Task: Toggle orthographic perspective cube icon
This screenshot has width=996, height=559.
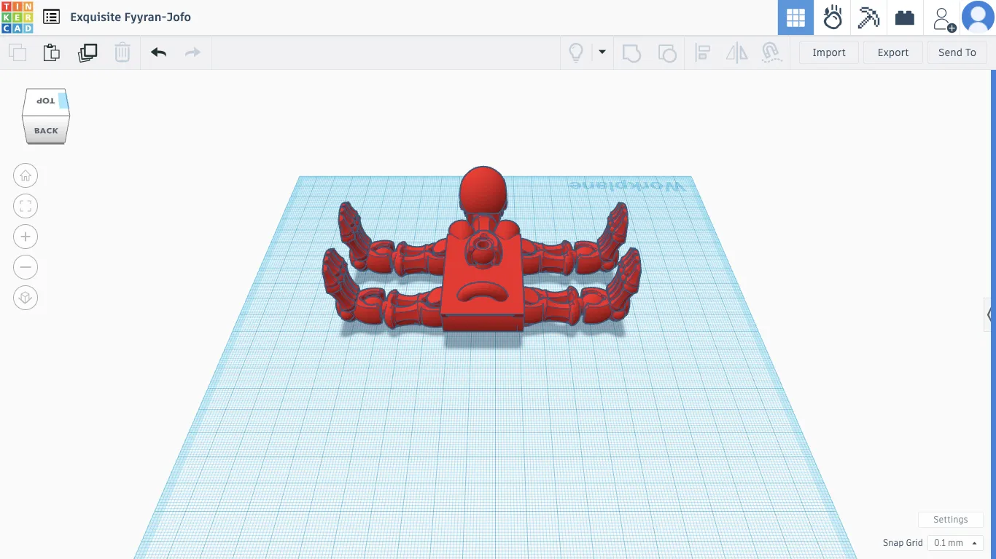Action: coord(26,298)
